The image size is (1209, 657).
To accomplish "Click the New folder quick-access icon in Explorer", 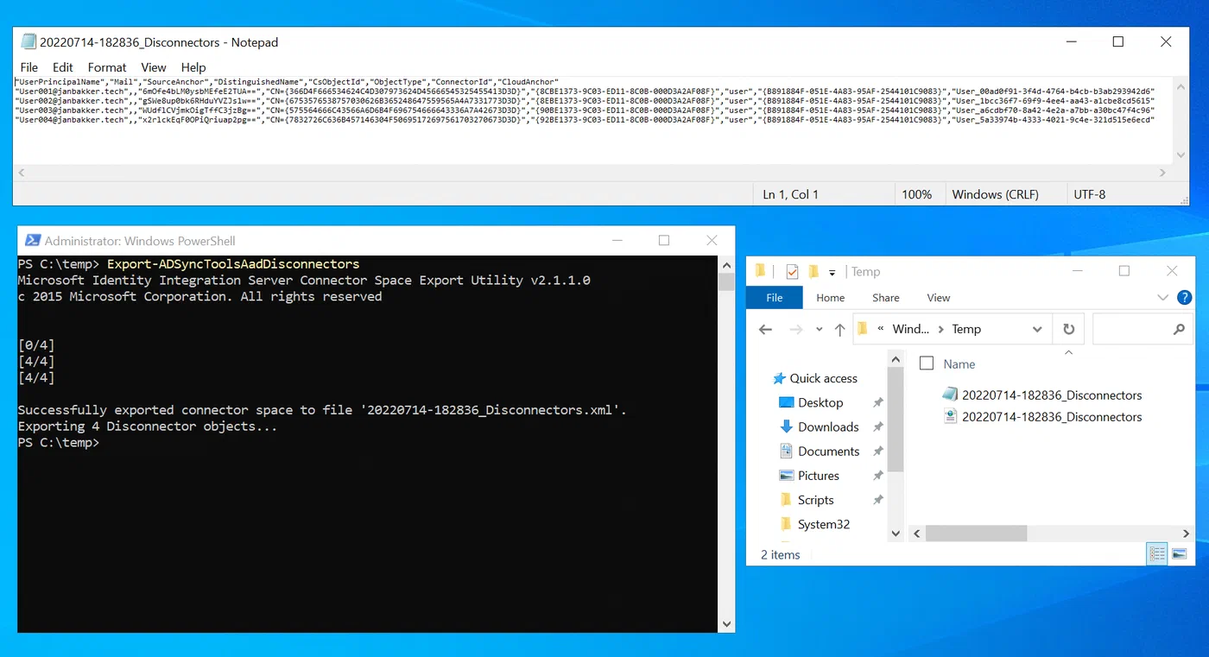I will click(x=813, y=271).
